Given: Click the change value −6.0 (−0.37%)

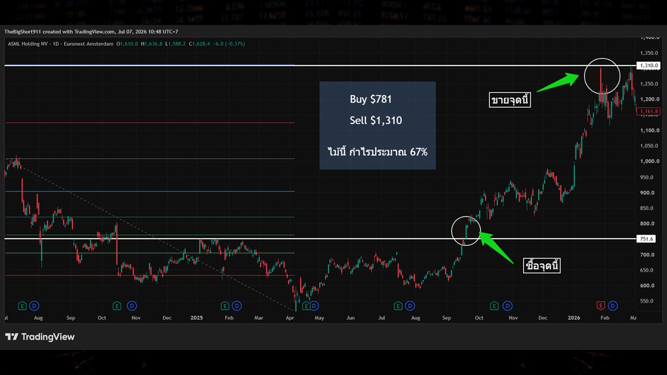Looking at the screenshot, I should [x=229, y=44].
